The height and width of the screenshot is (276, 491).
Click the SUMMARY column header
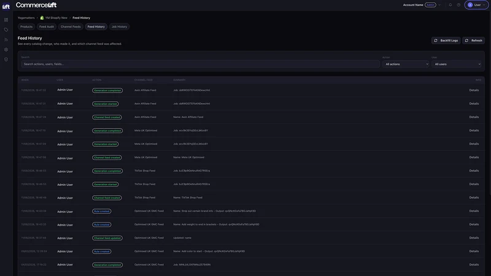(179, 80)
